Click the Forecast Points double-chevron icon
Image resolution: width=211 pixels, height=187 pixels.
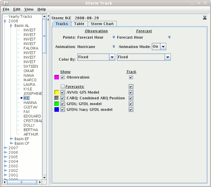click(x=169, y=37)
